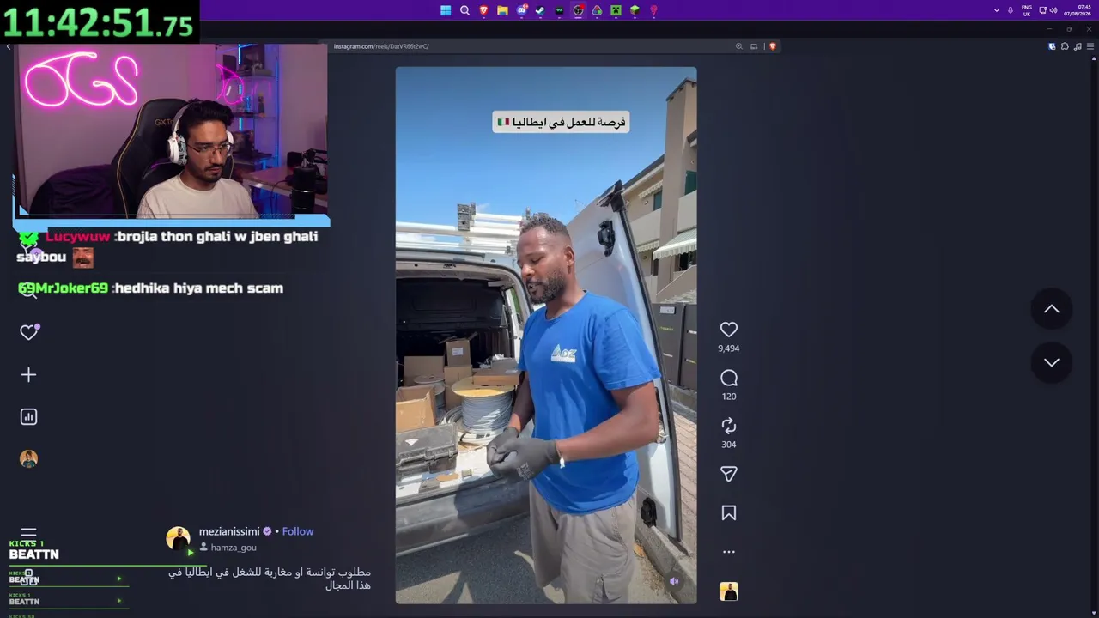Click the Brave Shields lion icon

pyautogui.click(x=772, y=46)
